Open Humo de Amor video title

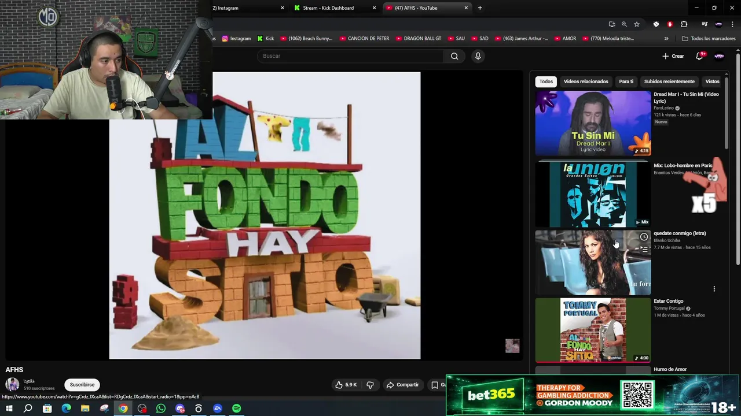[x=670, y=369]
